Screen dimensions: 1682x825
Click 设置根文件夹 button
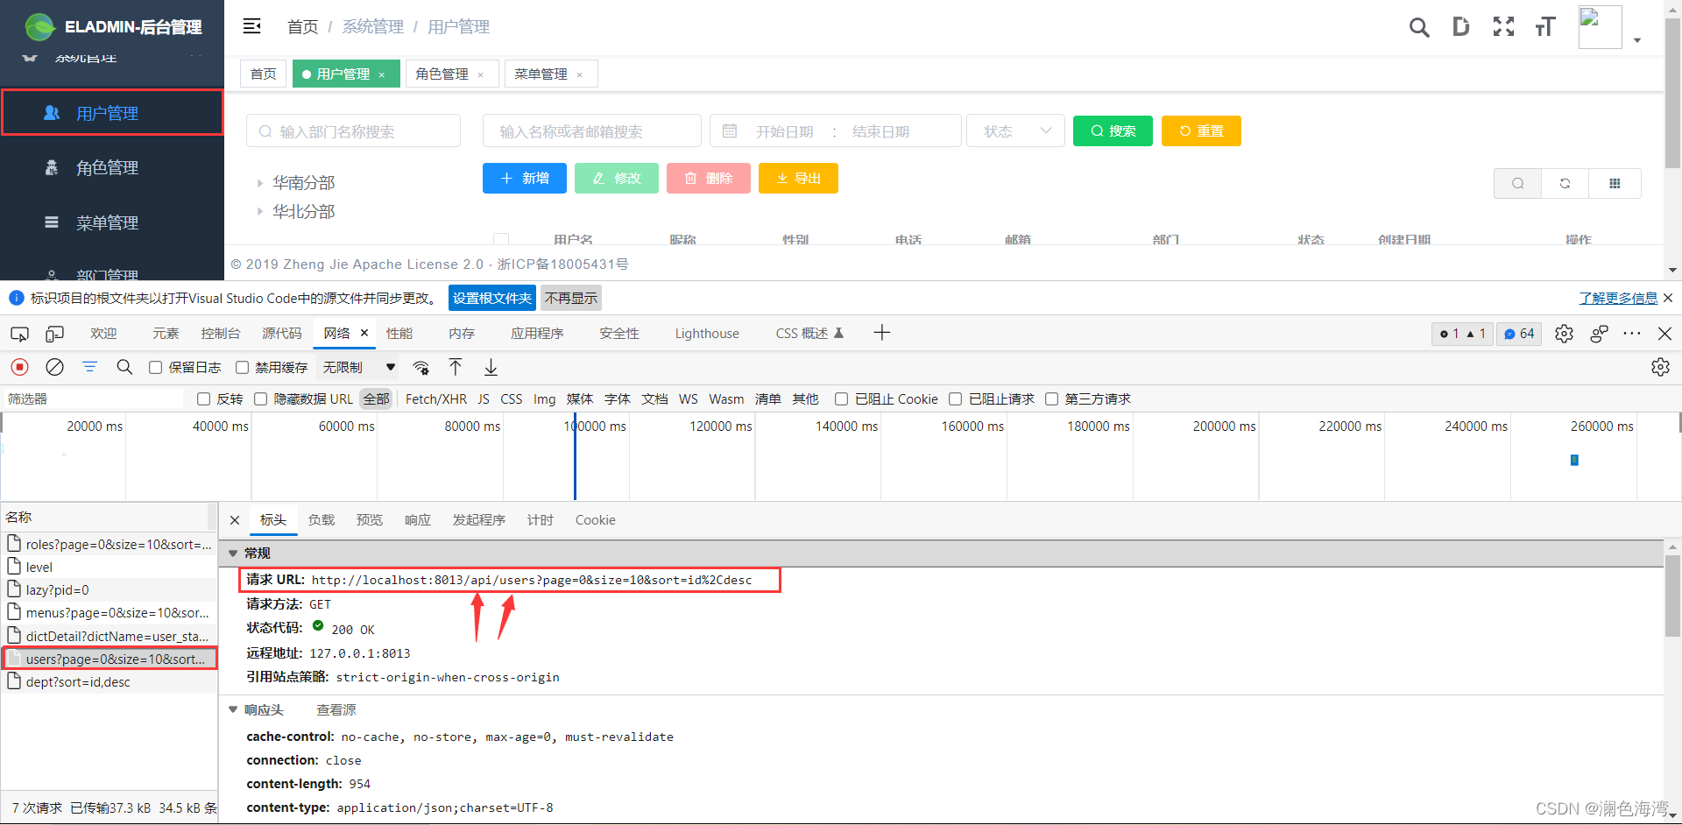[x=492, y=299]
